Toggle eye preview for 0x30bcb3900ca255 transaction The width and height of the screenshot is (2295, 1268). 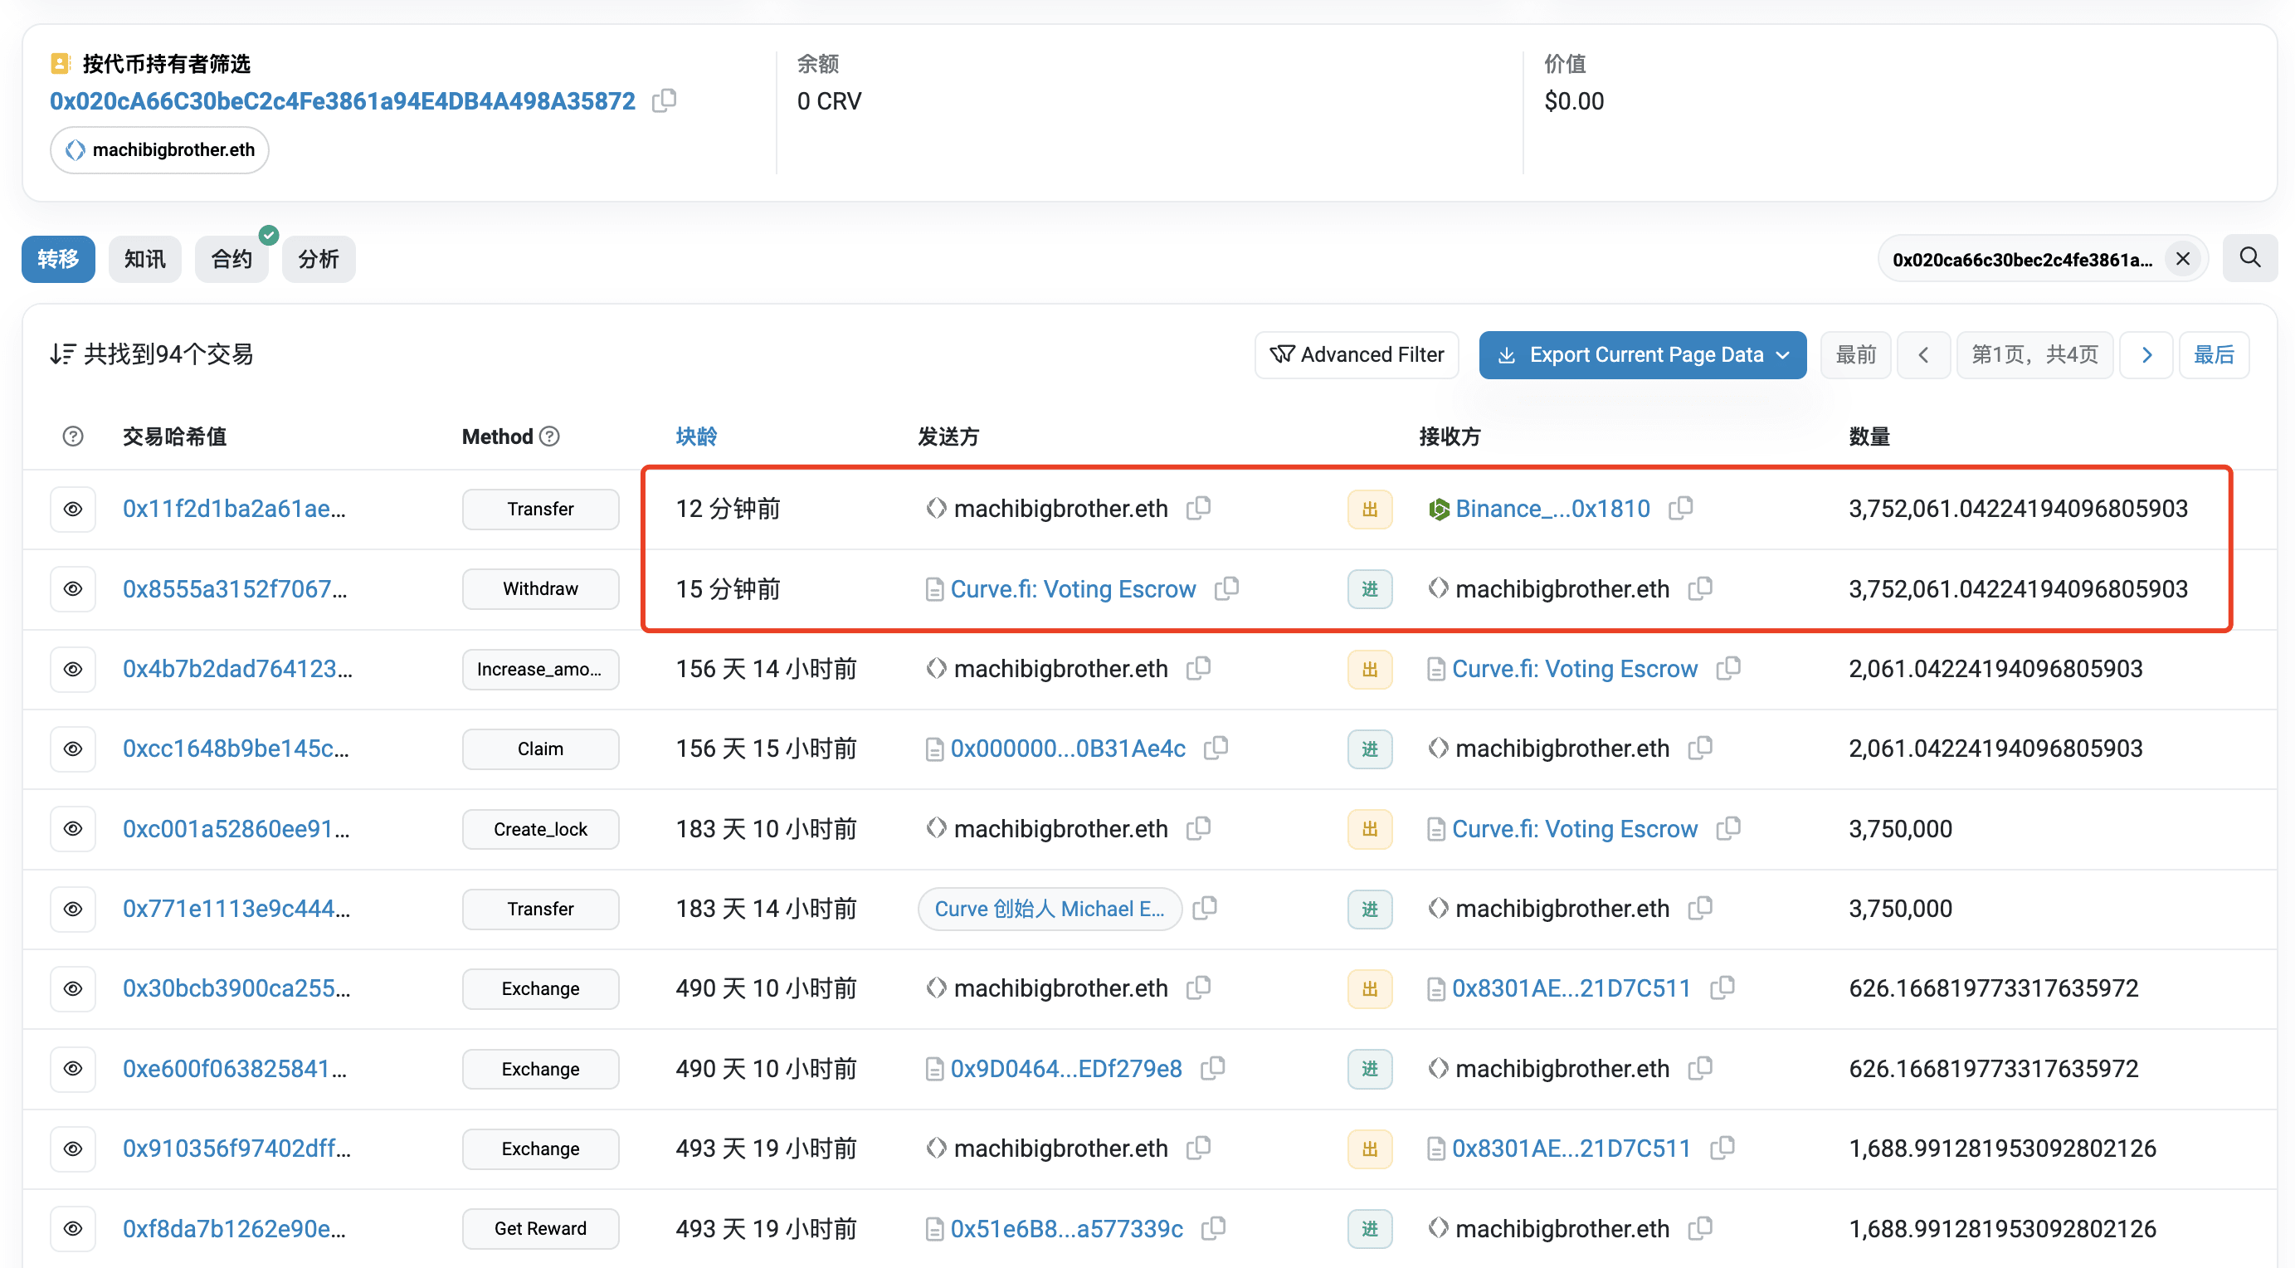point(73,988)
